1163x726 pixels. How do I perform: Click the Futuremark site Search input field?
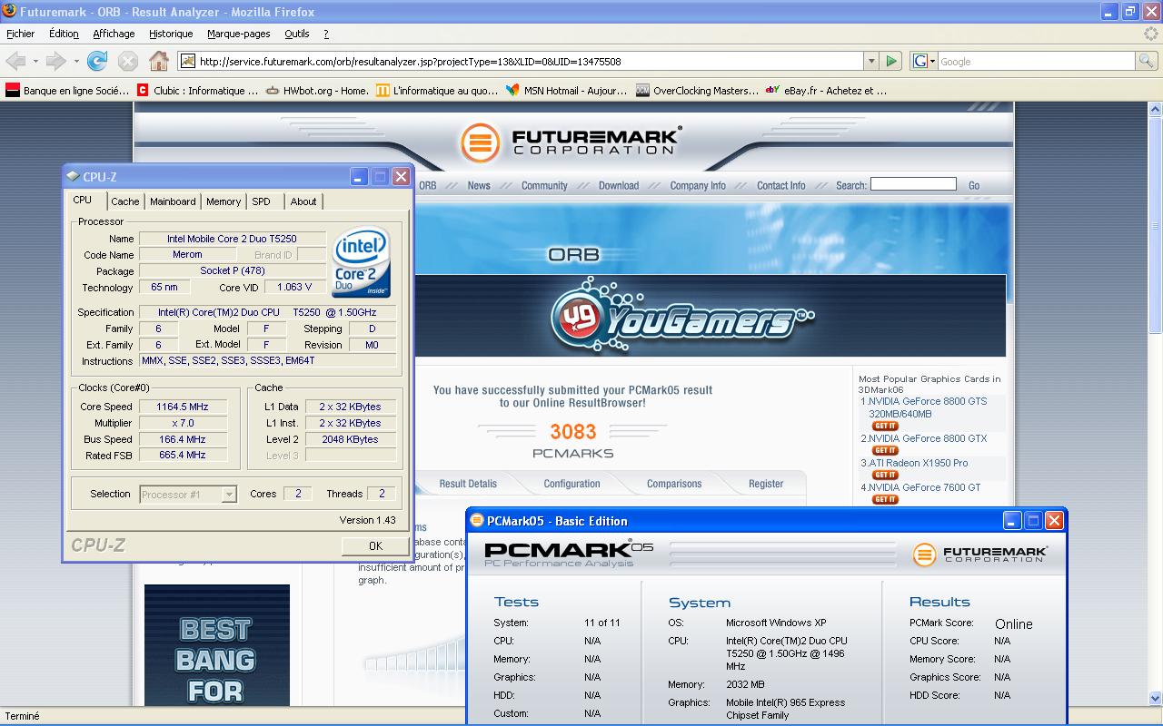(913, 184)
